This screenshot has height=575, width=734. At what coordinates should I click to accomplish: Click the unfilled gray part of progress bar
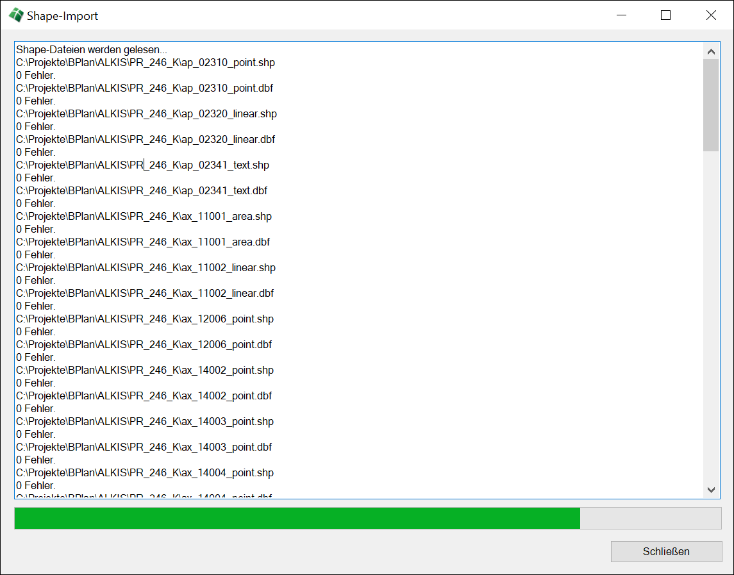(650, 519)
